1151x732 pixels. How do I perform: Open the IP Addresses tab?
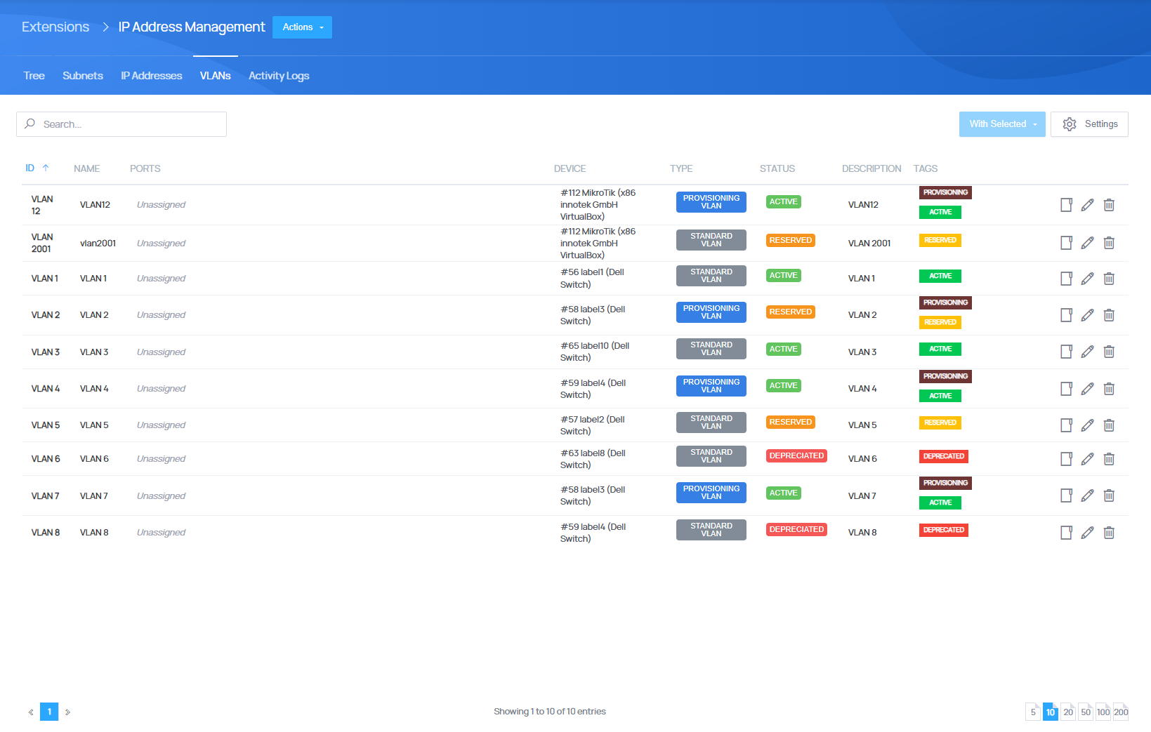pyautogui.click(x=152, y=76)
